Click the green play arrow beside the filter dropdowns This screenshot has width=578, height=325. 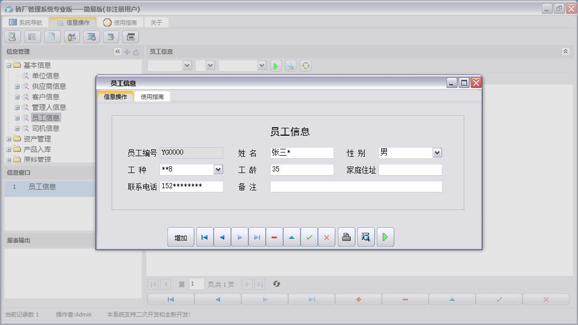[276, 66]
